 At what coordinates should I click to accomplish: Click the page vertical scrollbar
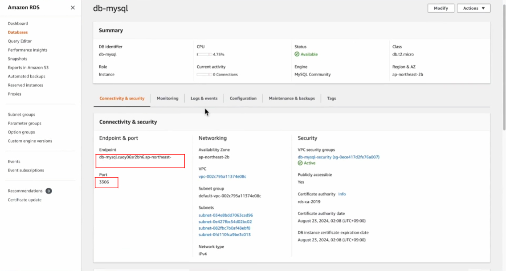[504, 68]
